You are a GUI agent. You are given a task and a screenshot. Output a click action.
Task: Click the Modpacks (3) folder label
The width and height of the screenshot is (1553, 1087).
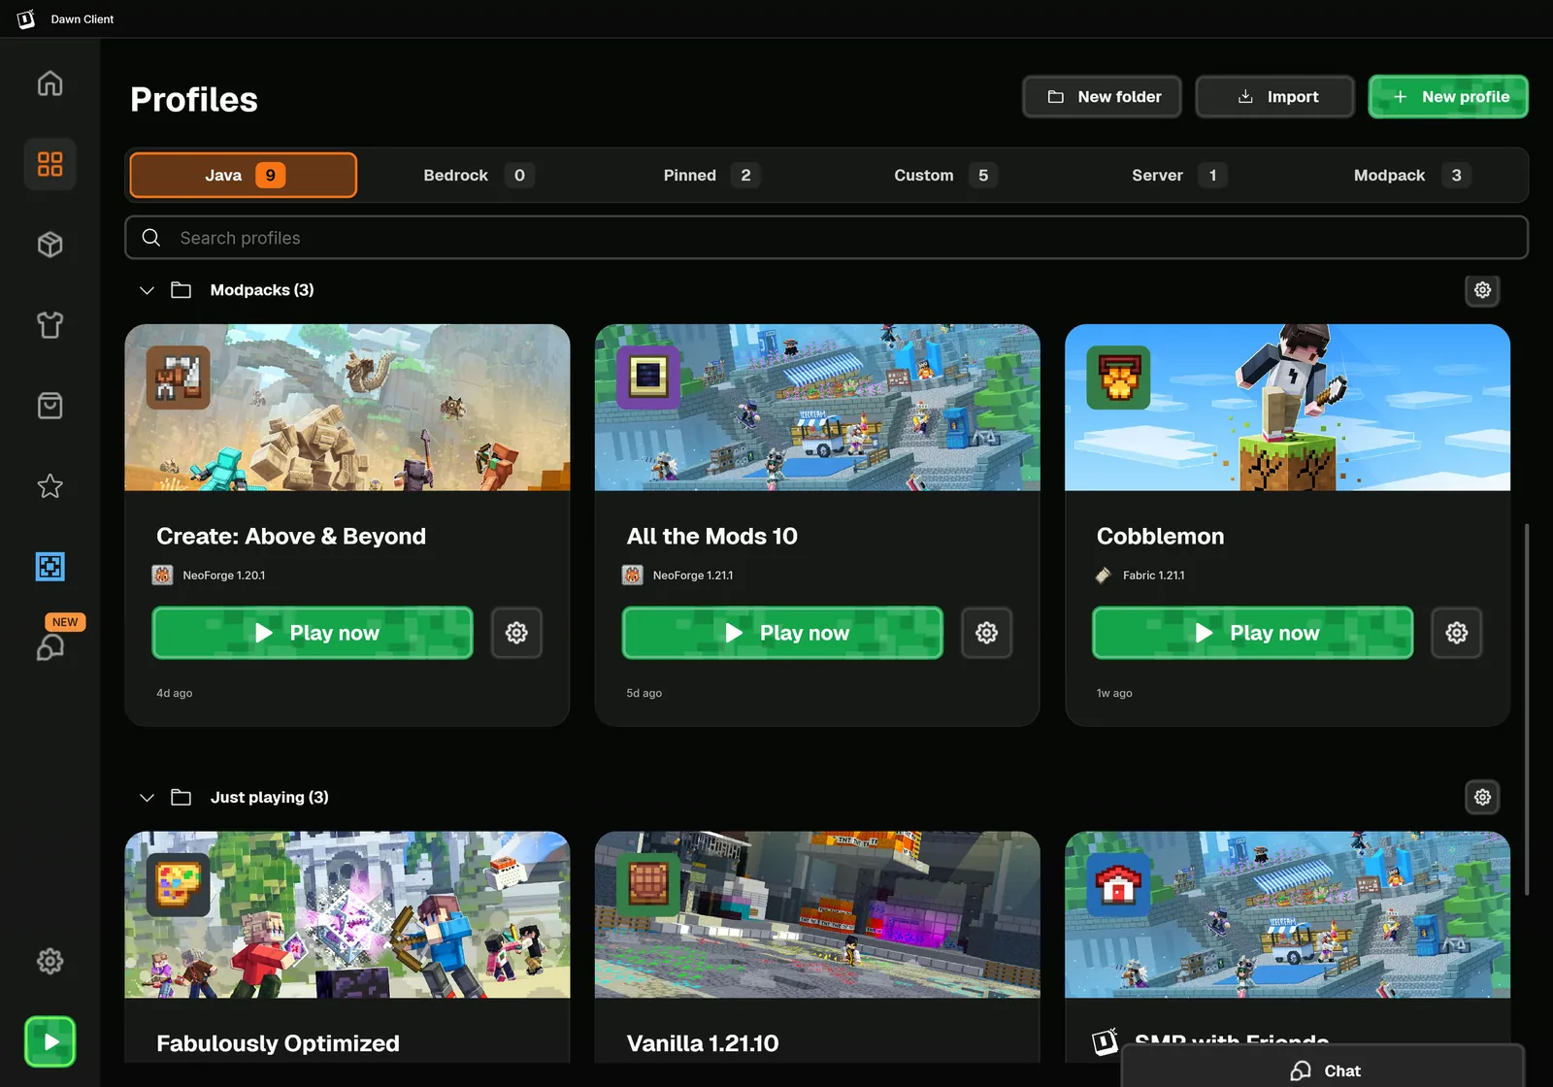[x=262, y=290]
